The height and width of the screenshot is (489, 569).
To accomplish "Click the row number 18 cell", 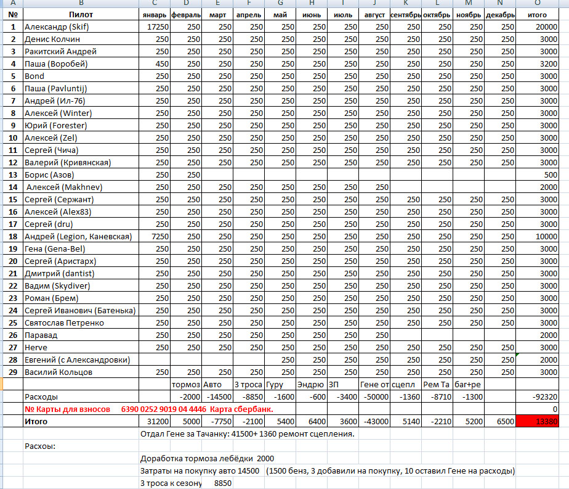I will pyautogui.click(x=13, y=237).
